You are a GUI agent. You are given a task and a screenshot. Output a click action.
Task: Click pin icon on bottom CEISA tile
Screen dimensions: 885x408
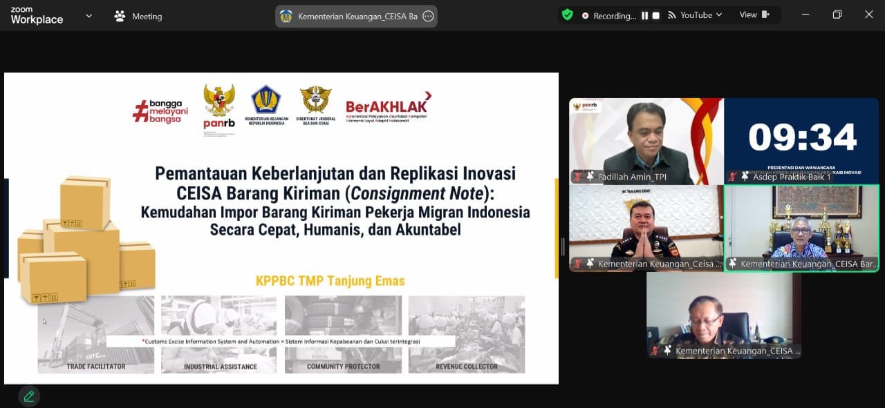(667, 351)
